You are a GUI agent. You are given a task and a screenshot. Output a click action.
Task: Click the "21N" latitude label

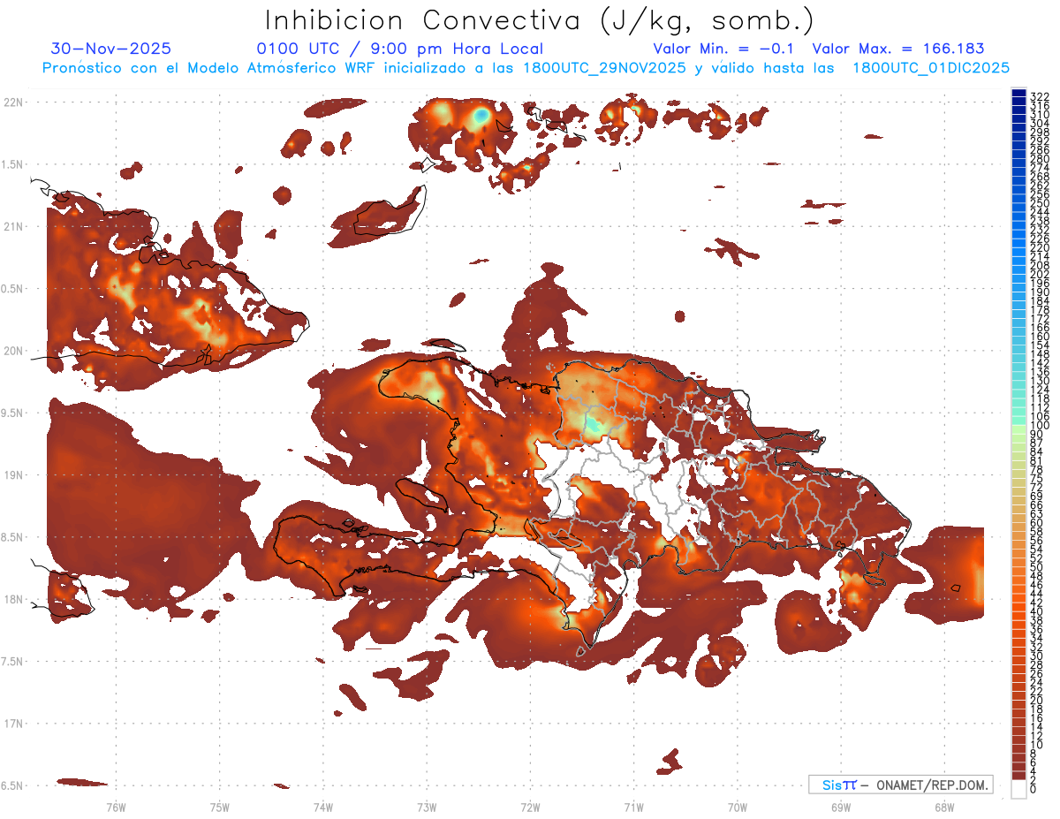tap(13, 226)
